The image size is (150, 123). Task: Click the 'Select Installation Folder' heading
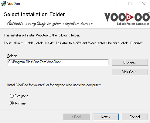[x=34, y=14]
